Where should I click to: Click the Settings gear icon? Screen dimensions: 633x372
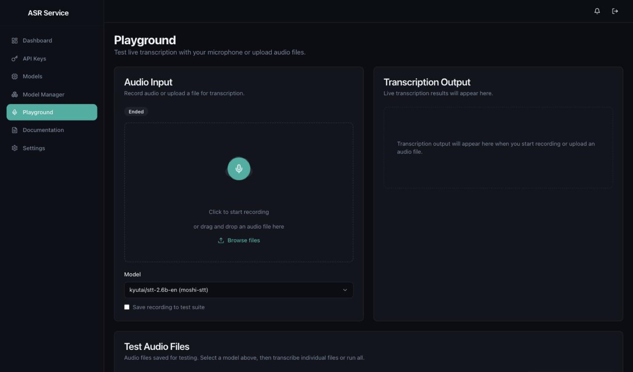click(15, 148)
